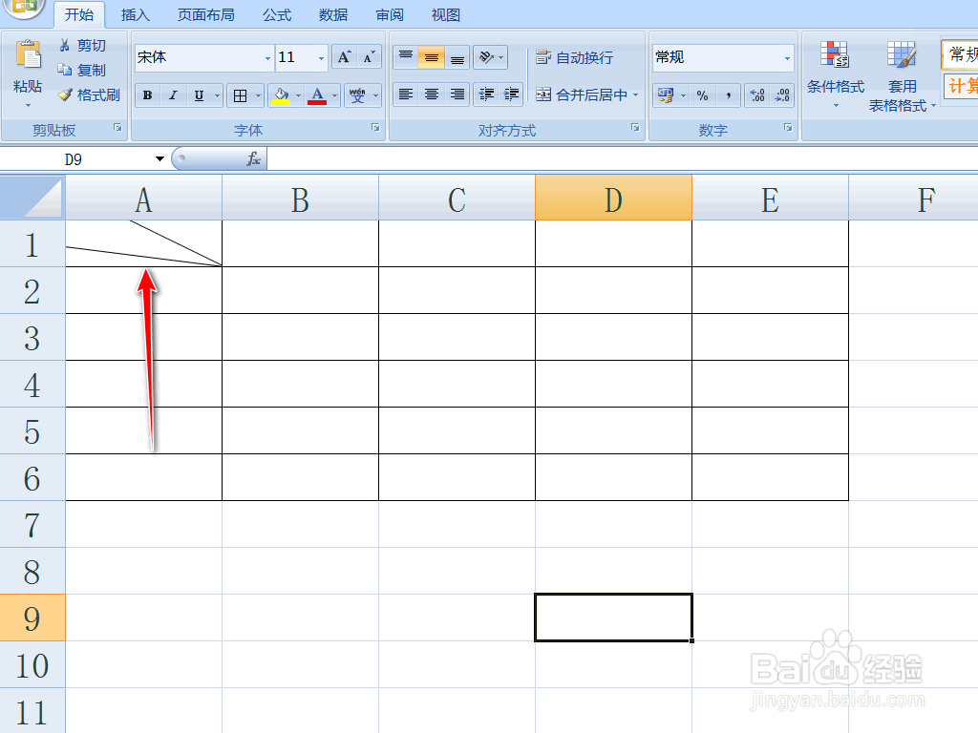The height and width of the screenshot is (733, 978).
Task: Open the 公式 tab
Action: coord(277,15)
